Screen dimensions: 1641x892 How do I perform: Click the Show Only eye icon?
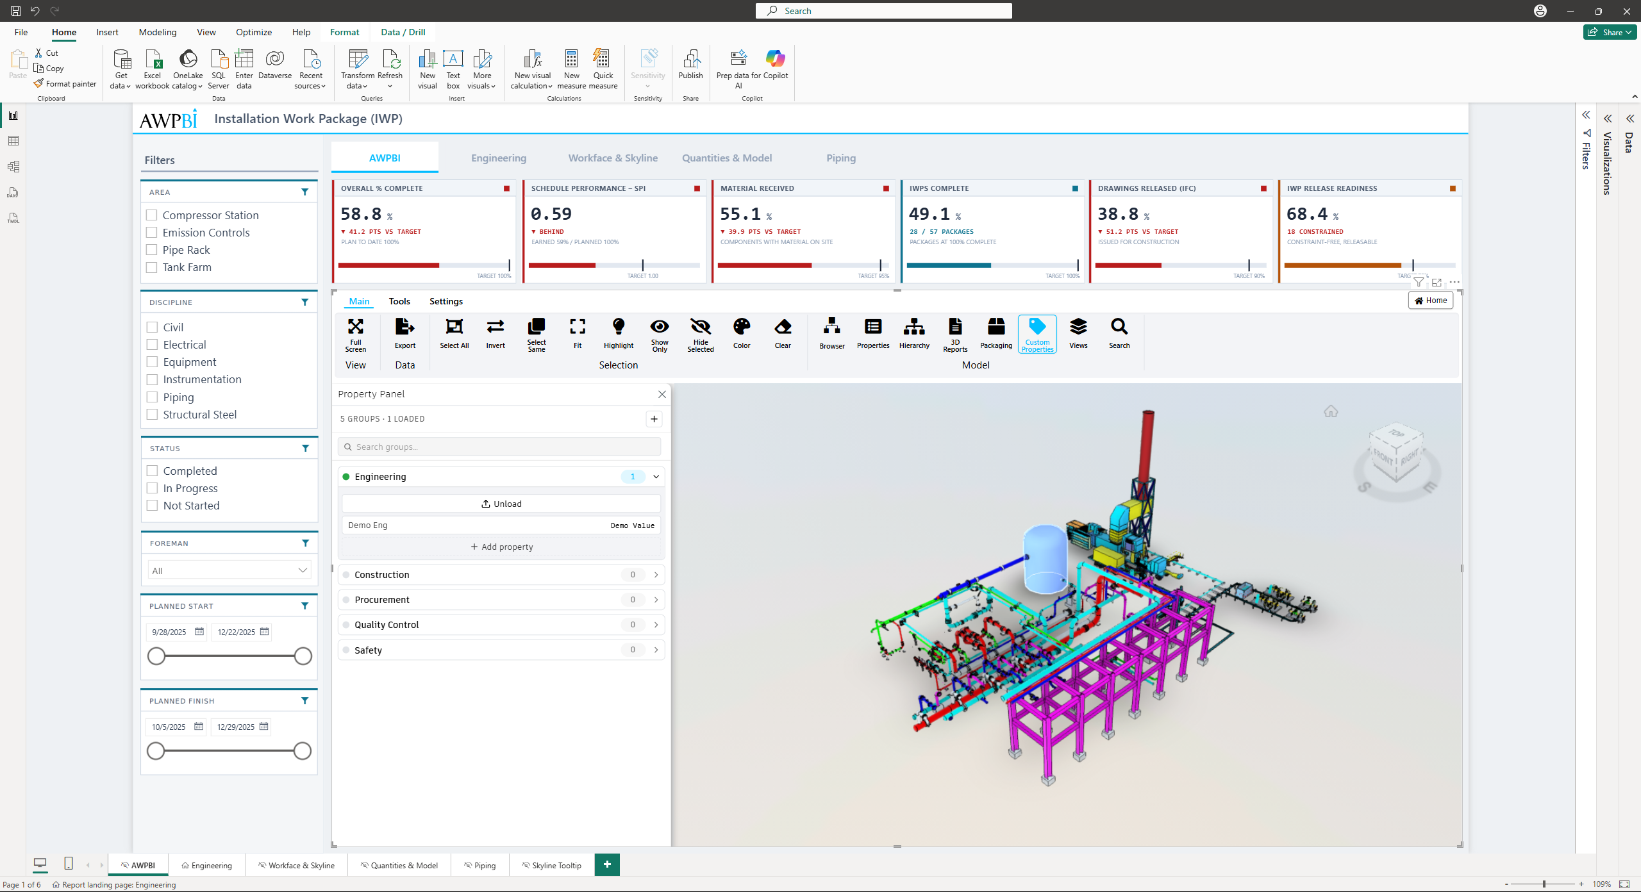(659, 334)
